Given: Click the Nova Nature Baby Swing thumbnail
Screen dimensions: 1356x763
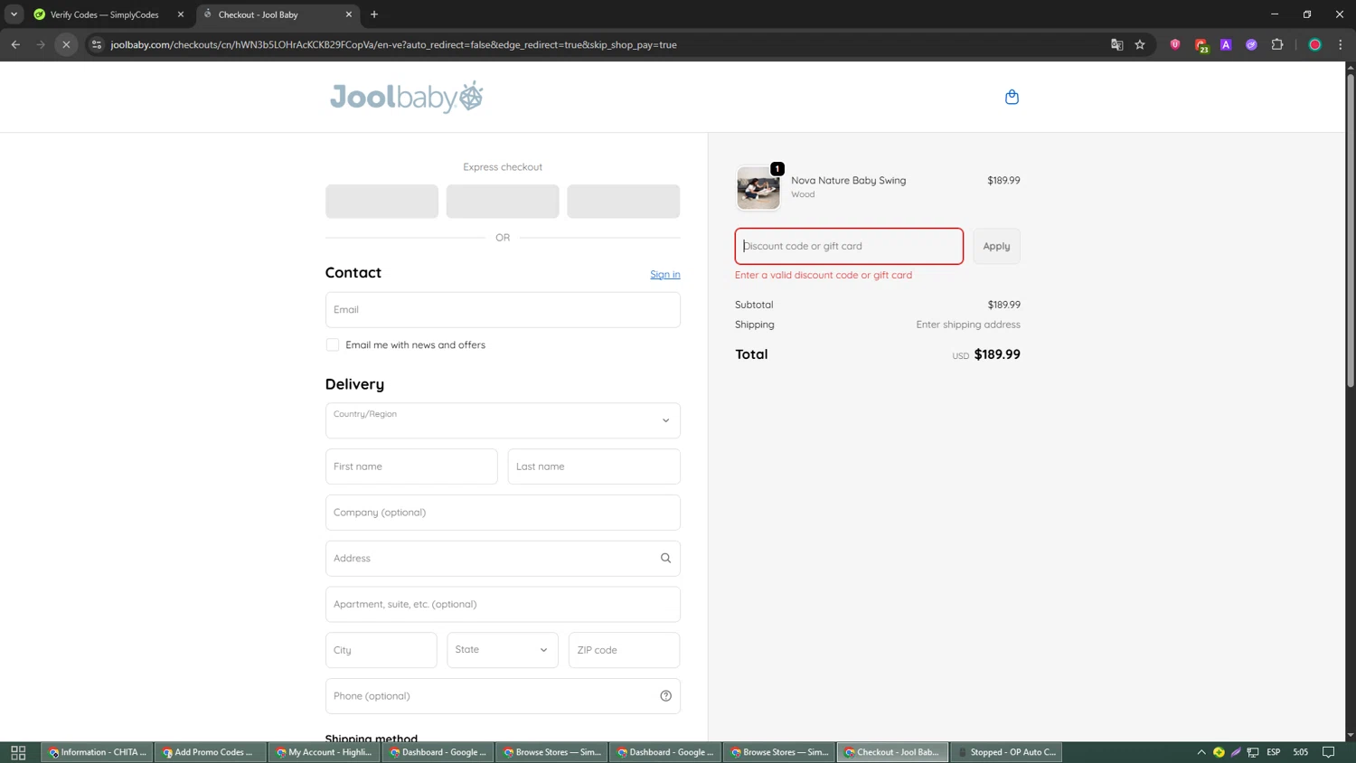Looking at the screenshot, I should click(758, 188).
